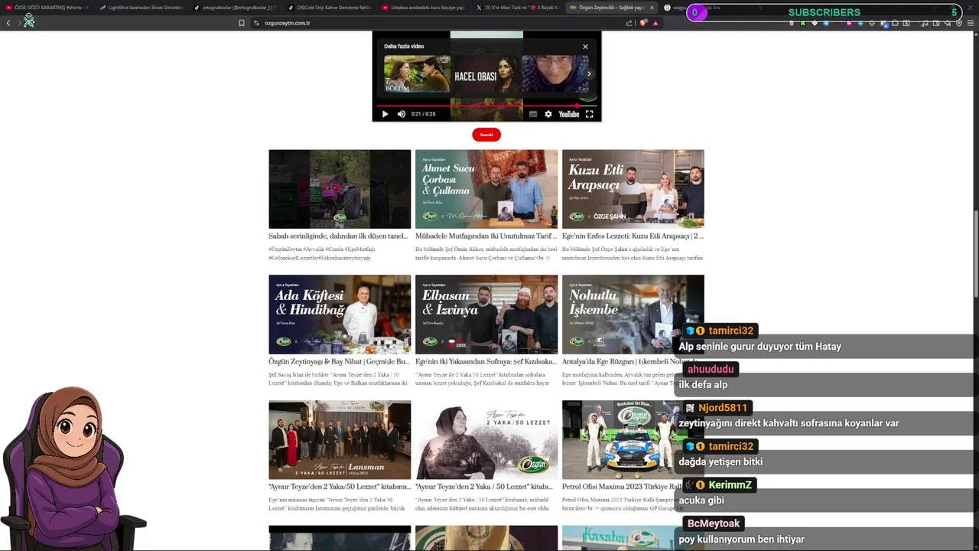Switch to the LightShot screenshot tab
The image size is (979, 551).
pyautogui.click(x=142, y=8)
